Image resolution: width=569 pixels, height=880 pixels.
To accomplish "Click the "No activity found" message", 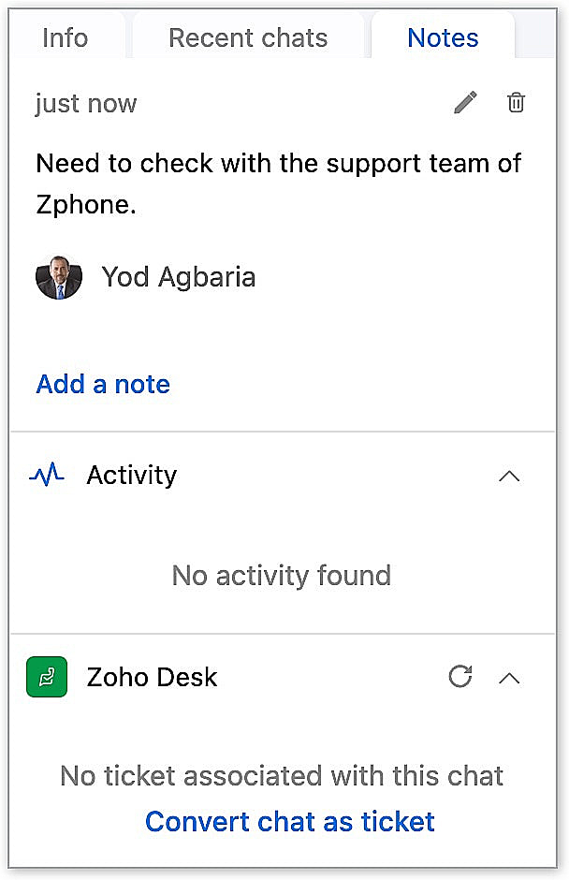I will point(282,575).
